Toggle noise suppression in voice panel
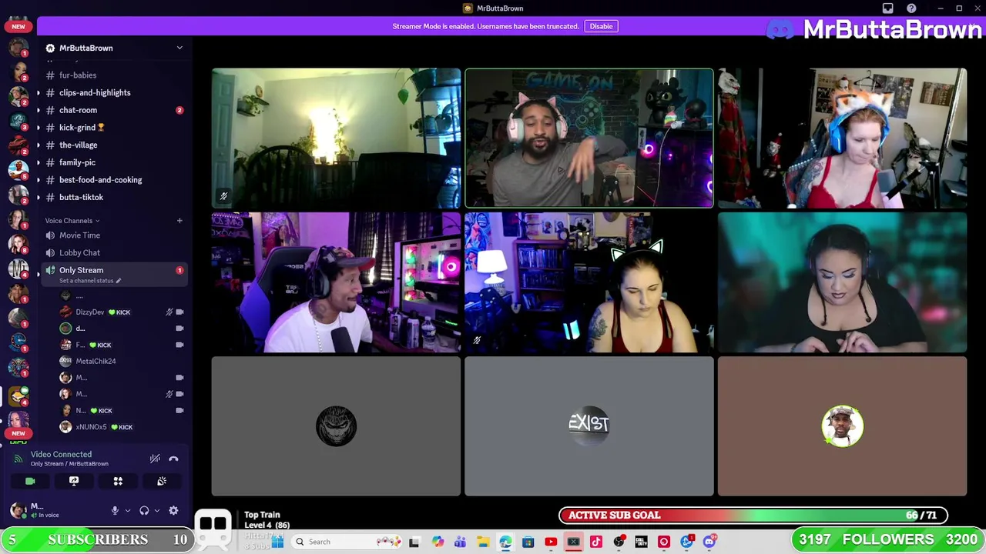Viewport: 986px width, 554px height. 155,459
